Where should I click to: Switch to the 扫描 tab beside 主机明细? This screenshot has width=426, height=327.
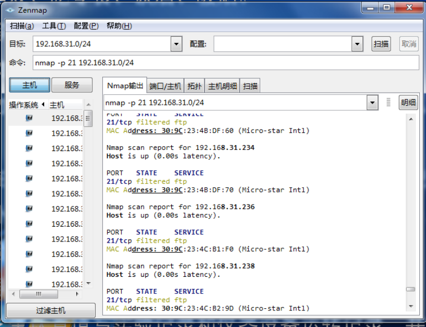250,86
